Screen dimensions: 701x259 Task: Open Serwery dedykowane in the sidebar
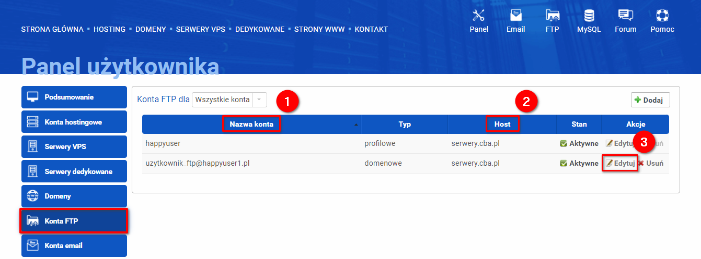pos(74,171)
